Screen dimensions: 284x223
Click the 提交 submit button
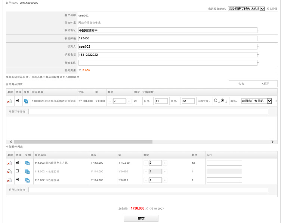click(141, 219)
